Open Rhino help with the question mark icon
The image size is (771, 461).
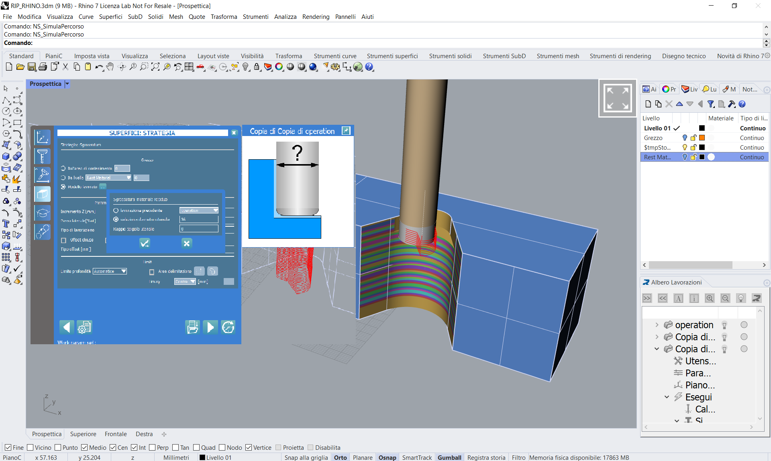(369, 67)
